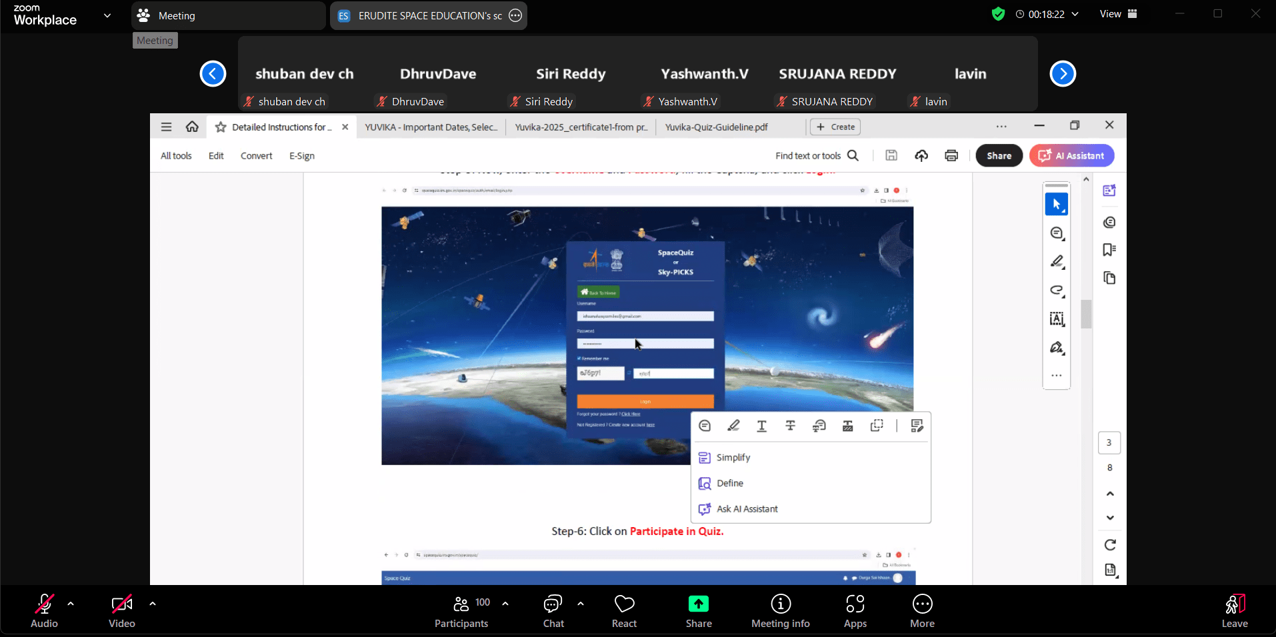Select the Highlight pen tool in quick toolbar
1276x637 pixels.
[x=1057, y=262]
